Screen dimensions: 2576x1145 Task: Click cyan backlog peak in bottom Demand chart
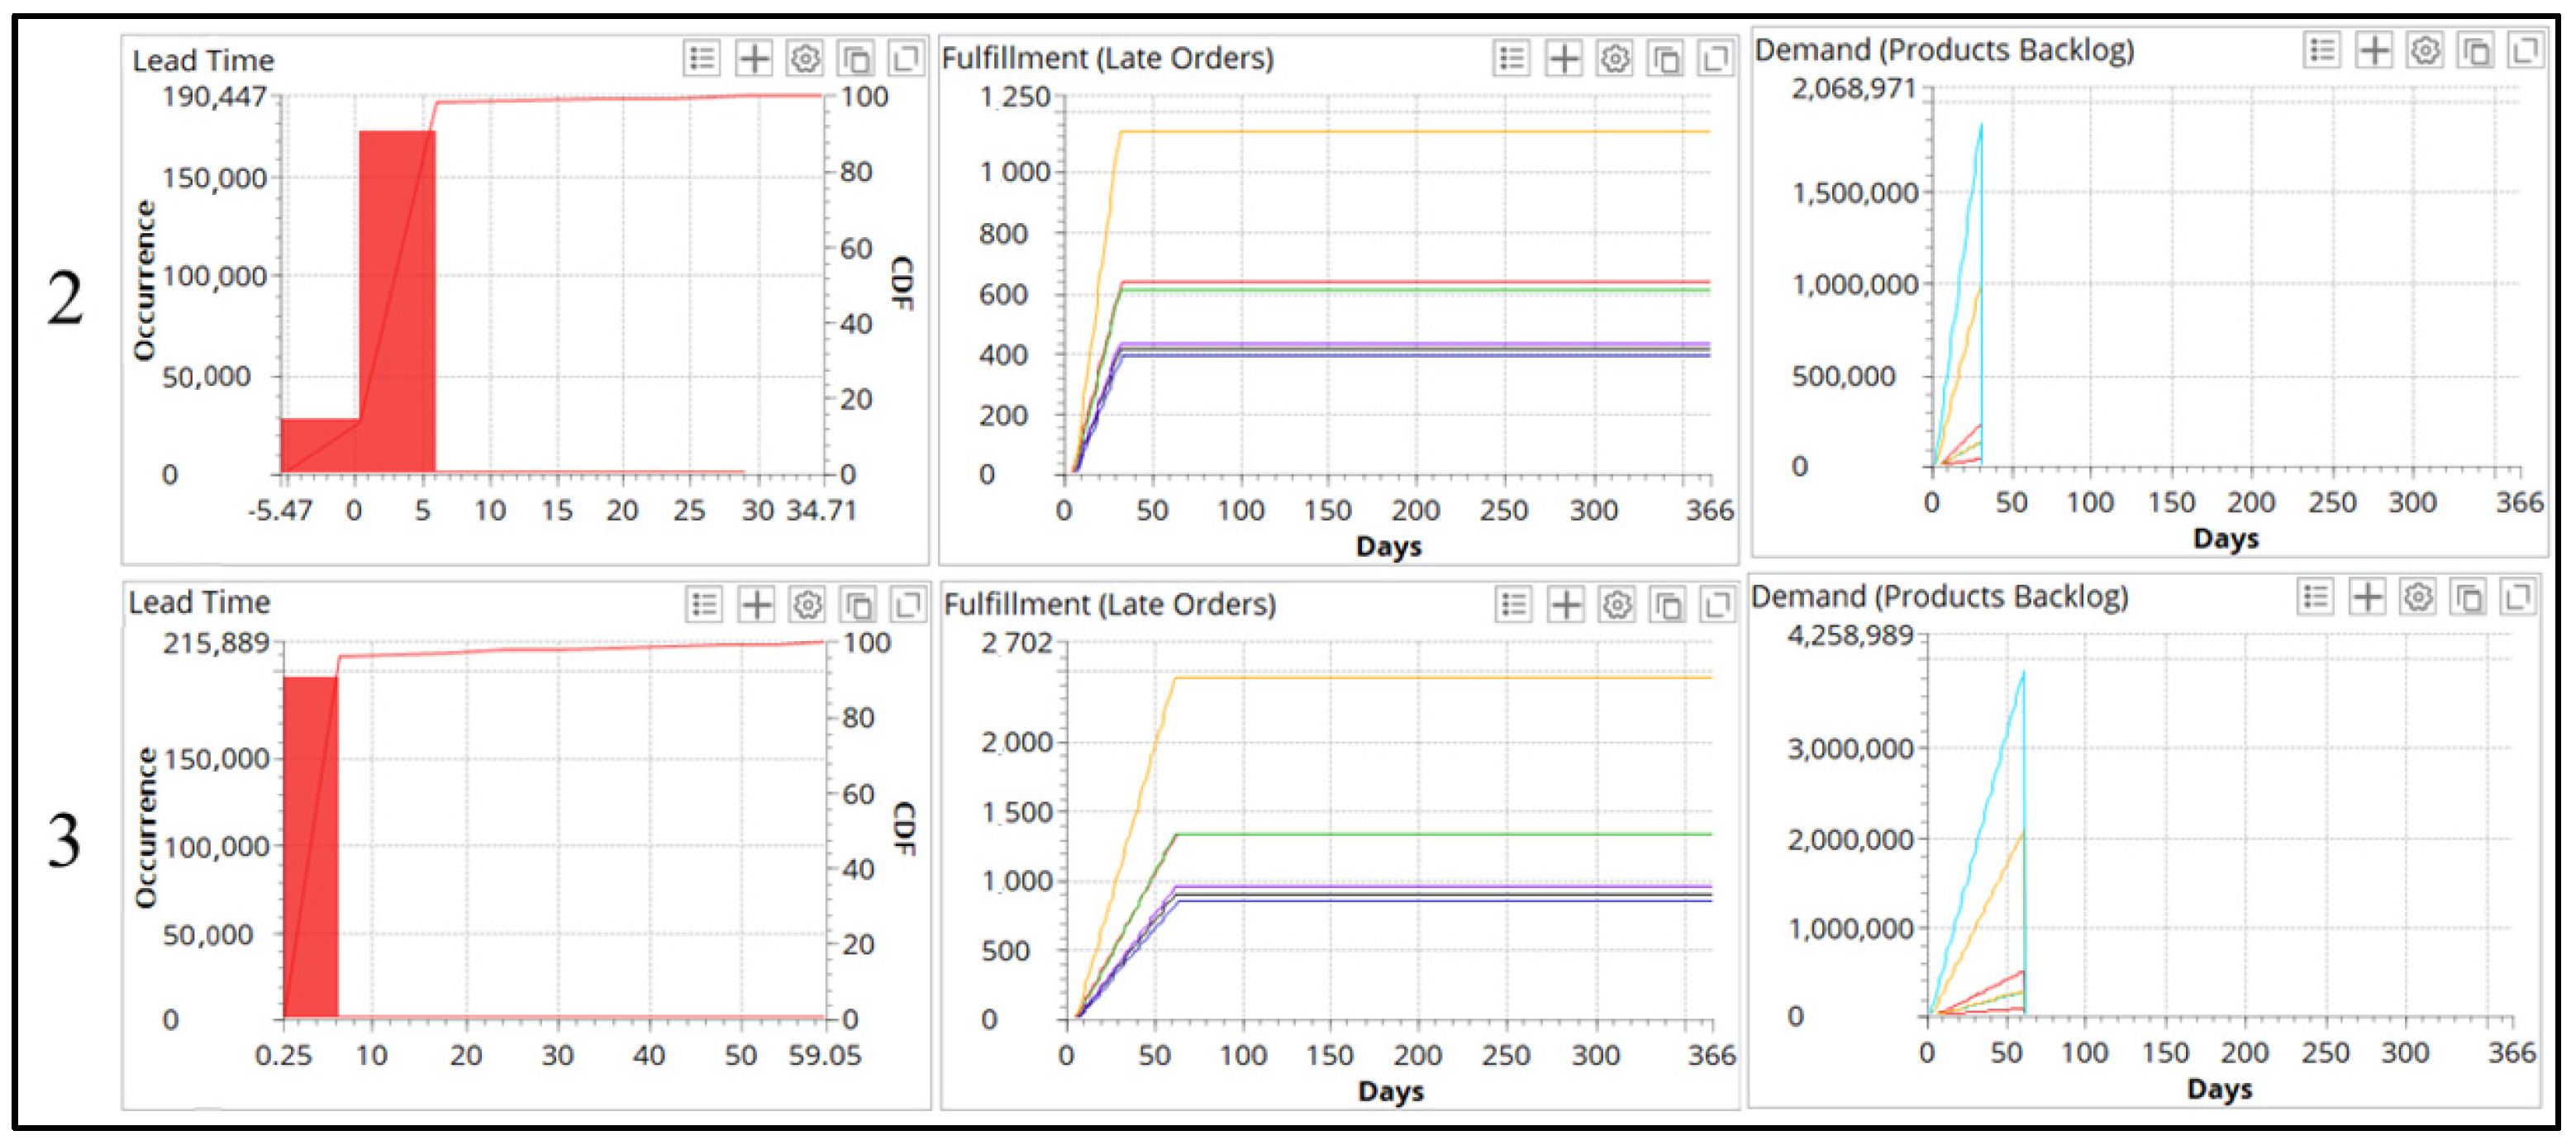click(x=2022, y=676)
